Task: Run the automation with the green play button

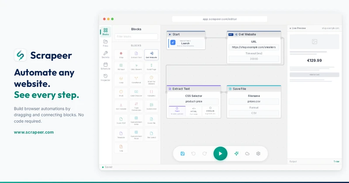Action: pyautogui.click(x=220, y=153)
